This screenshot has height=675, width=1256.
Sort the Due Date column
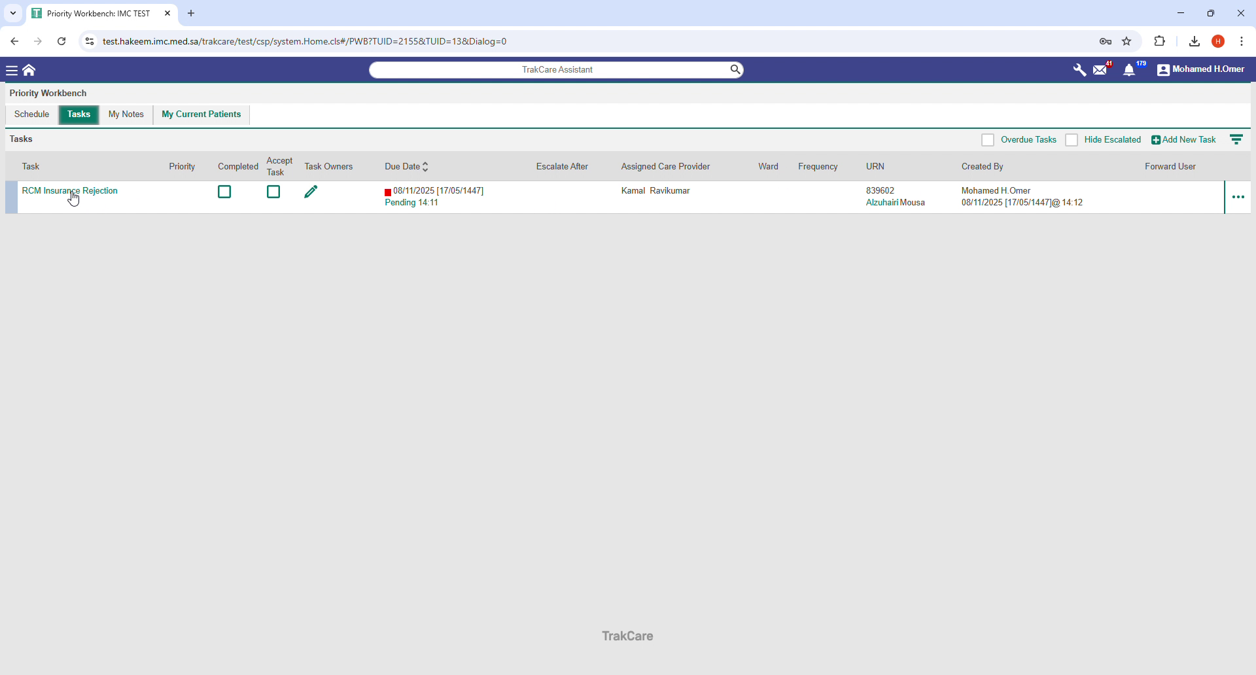tap(425, 166)
